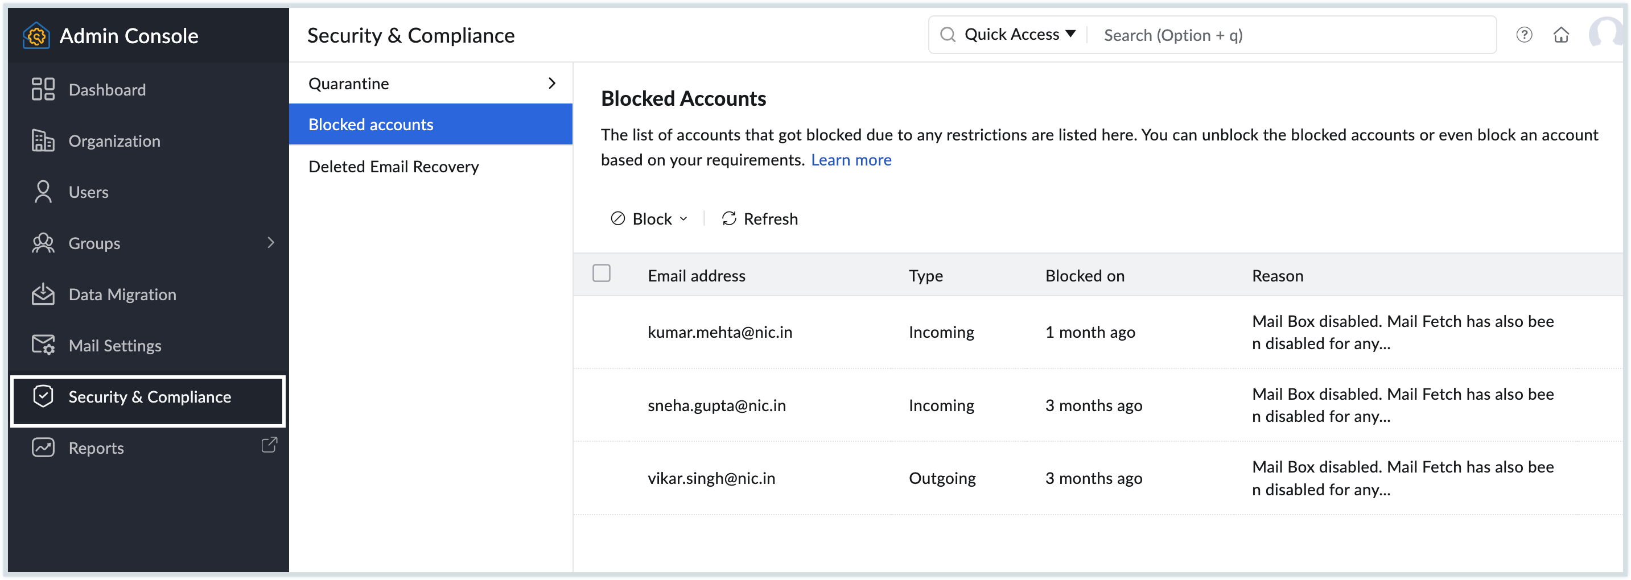The height and width of the screenshot is (580, 1631).
Task: Open Organization from the sidebar
Action: tap(114, 141)
